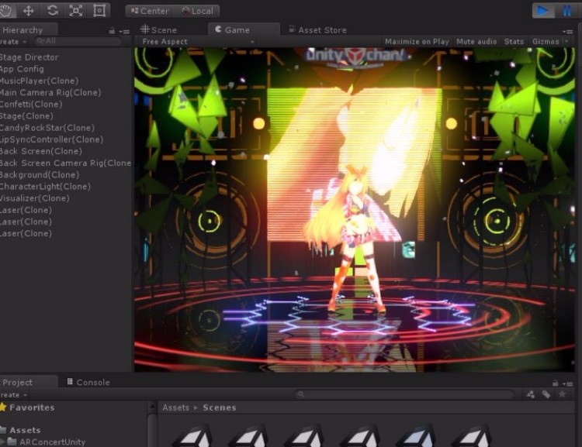Image resolution: width=582 pixels, height=447 pixels.
Task: Open the Hierarchy Create dropdown
Action: (12, 42)
